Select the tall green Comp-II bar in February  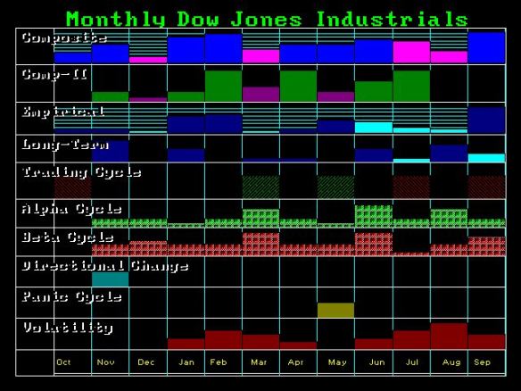(223, 86)
